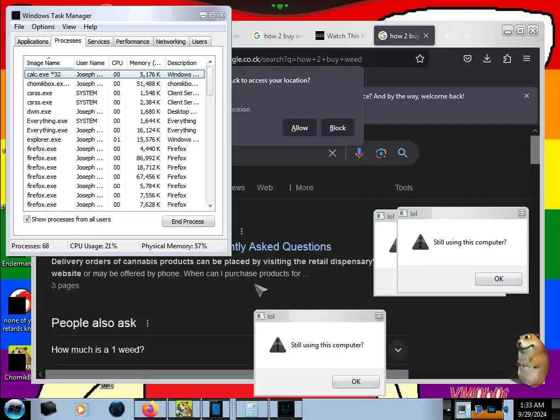Open the ChomikBox taskbar icon
560x420 pixels.
pyautogui.click(x=184, y=409)
